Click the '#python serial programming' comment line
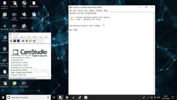This screenshot has height=100, width=177. [x=83, y=13]
